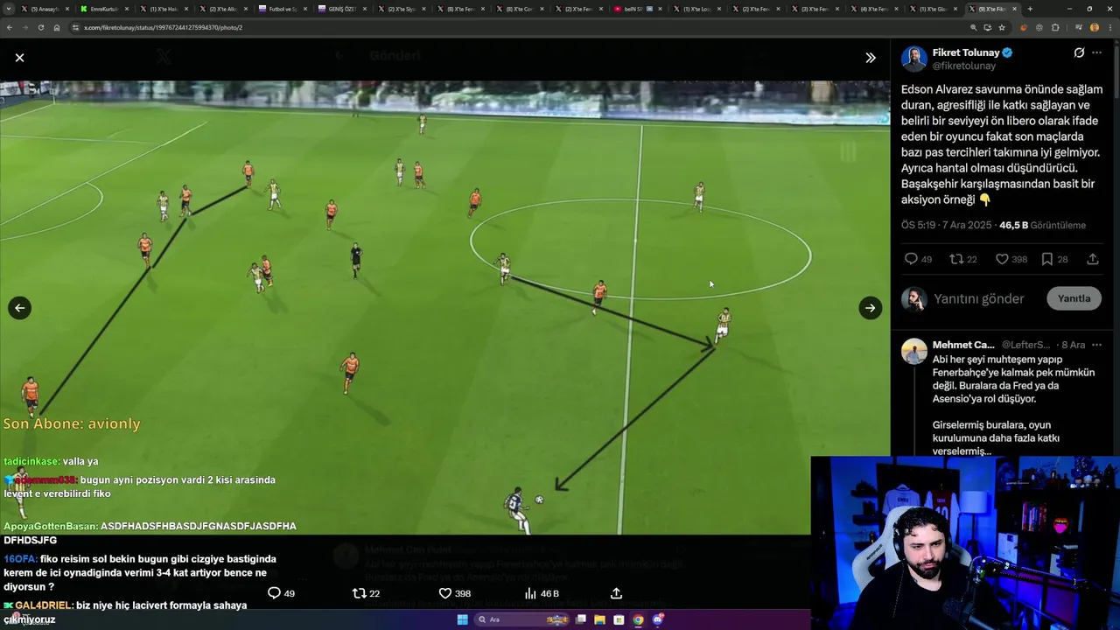Open File Explorer from the taskbar

click(x=600, y=619)
